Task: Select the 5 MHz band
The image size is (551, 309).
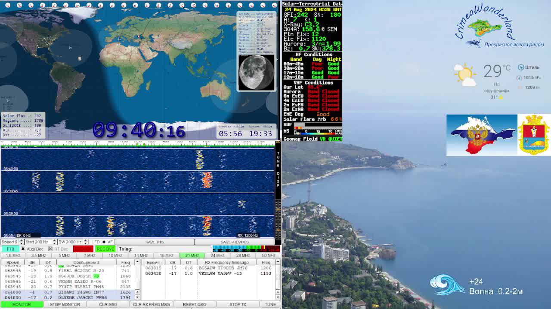Action: point(64,256)
